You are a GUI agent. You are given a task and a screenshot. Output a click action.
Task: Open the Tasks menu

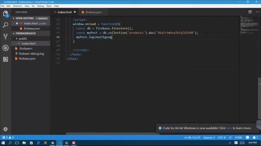point(49,6)
